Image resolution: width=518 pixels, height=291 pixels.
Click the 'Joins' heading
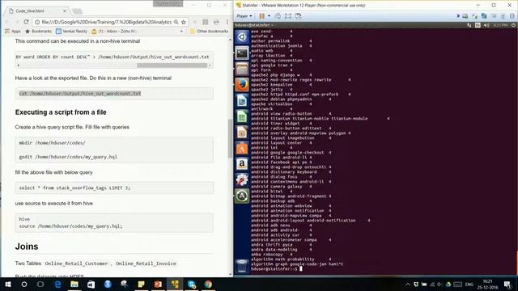(x=27, y=247)
